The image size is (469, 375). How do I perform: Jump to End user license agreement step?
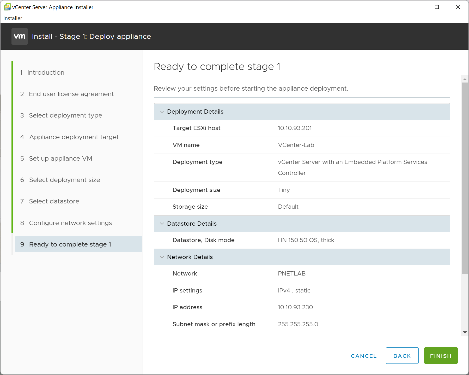point(71,94)
